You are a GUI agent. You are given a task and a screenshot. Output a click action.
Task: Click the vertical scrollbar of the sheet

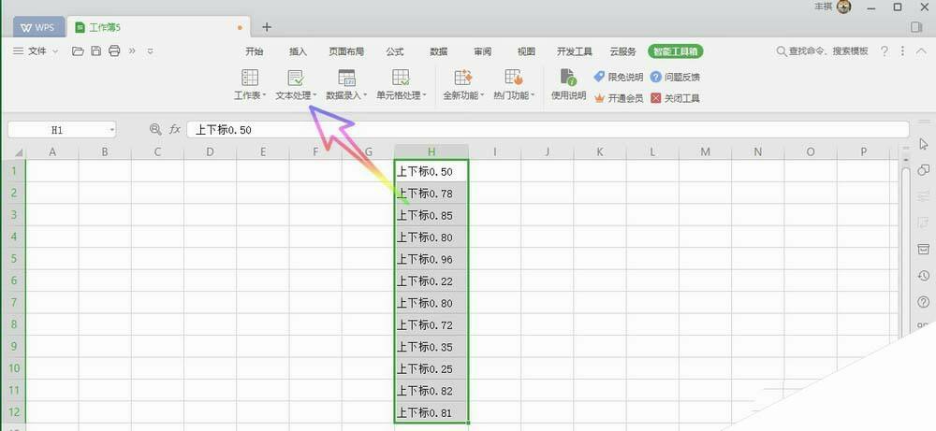tap(905, 251)
